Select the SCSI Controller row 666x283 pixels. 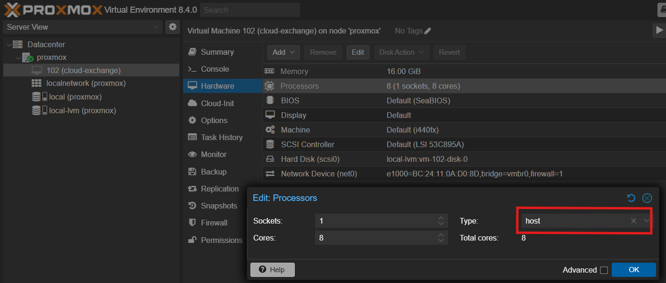(464, 144)
